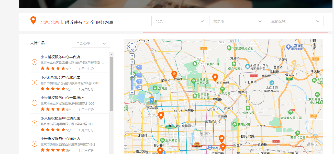The image size is (334, 154).
Task: Open the 全部类型 product type dropdown
Action: tap(91, 43)
